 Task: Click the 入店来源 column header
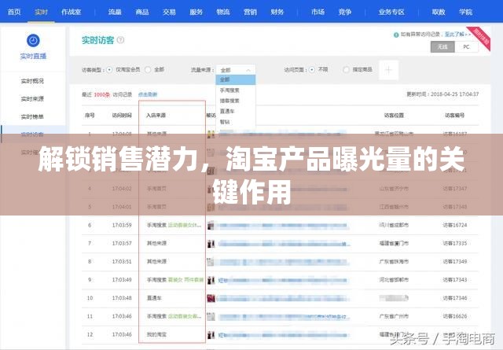(156, 116)
